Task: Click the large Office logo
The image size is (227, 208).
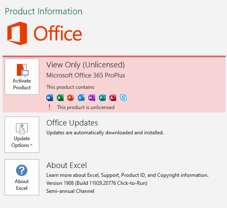Action: pyautogui.click(x=45, y=33)
